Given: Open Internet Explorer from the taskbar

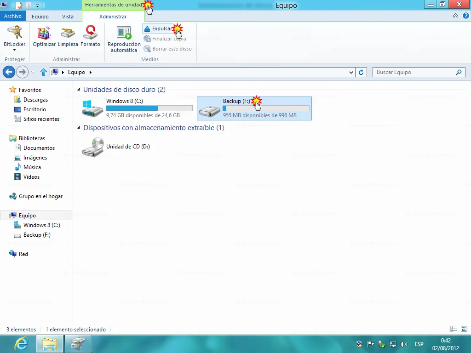Looking at the screenshot, I should tap(21, 344).
